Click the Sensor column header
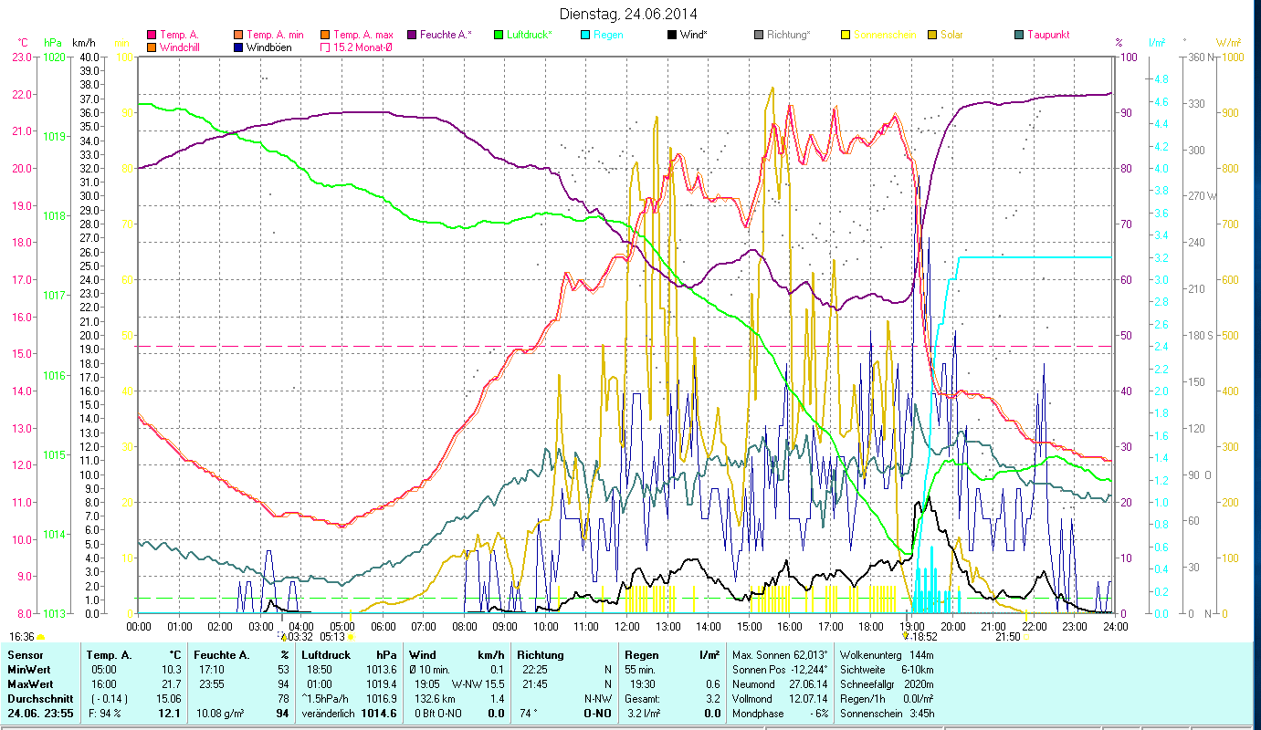This screenshot has height=730, width=1261. tap(25, 654)
